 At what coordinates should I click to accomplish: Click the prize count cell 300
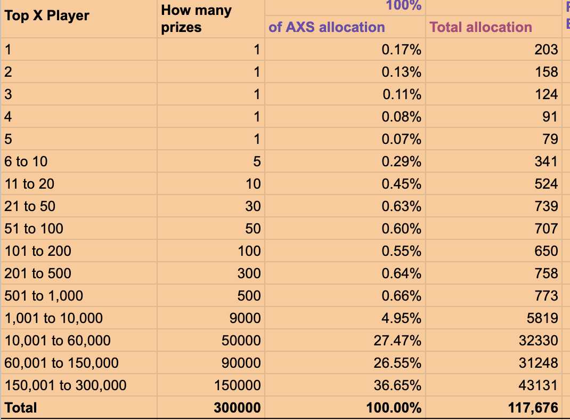[211, 273]
